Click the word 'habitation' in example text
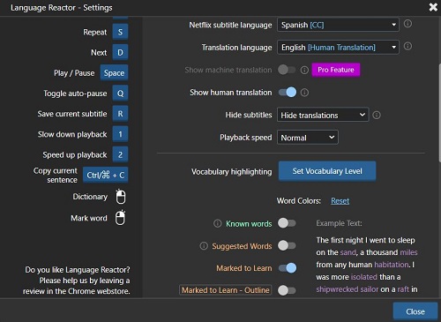The height and width of the screenshot is (322, 441). click(x=392, y=265)
